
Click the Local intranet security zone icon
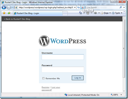(66, 95)
